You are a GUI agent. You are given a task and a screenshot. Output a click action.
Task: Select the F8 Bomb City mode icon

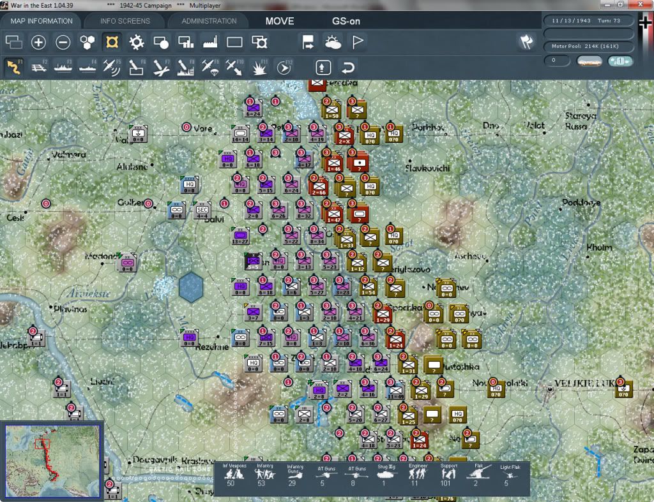[186, 67]
